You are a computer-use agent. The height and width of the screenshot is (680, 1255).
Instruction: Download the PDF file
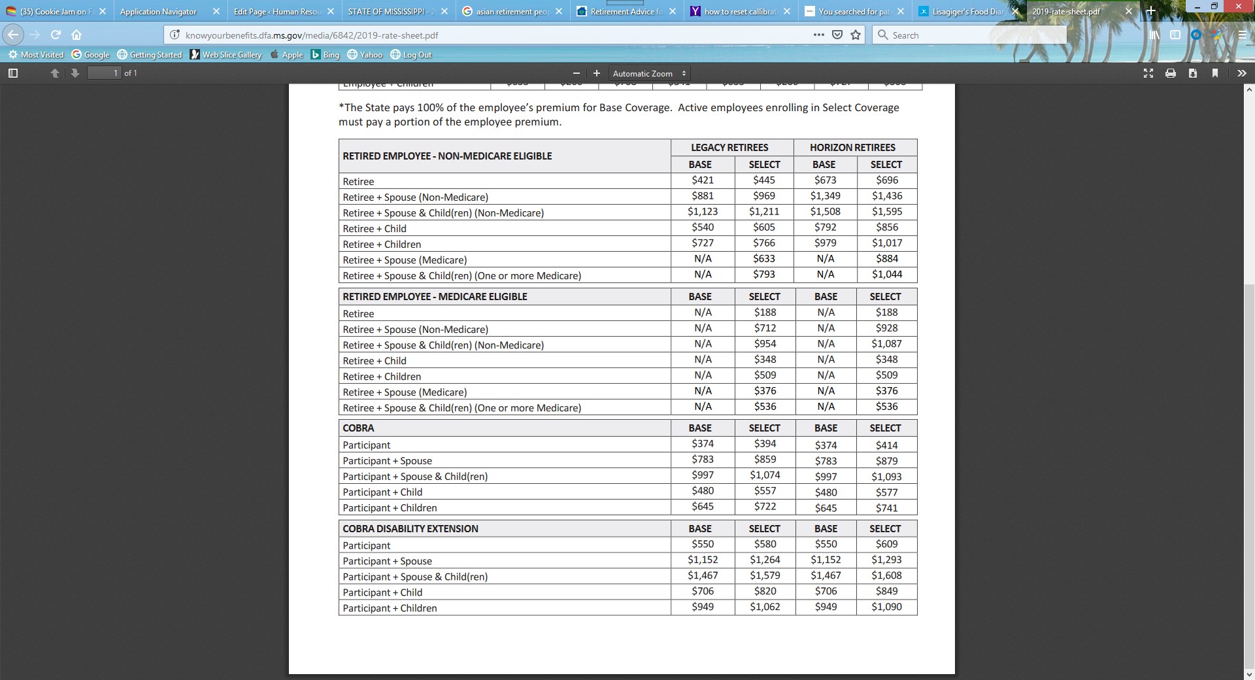[x=1193, y=73]
